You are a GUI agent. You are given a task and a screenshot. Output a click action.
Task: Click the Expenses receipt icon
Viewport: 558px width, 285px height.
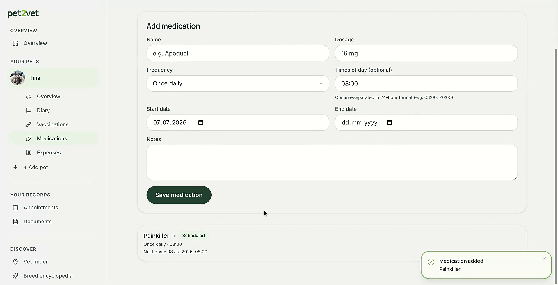[29, 152]
